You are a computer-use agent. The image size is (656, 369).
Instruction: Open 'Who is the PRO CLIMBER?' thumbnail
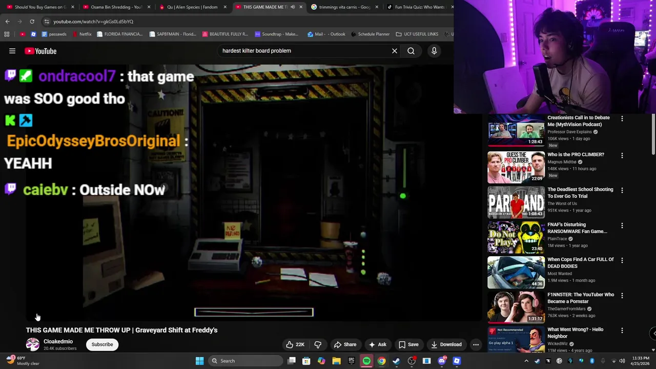tap(516, 167)
